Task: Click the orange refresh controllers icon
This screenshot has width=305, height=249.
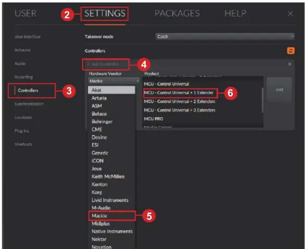Action: [x=291, y=51]
